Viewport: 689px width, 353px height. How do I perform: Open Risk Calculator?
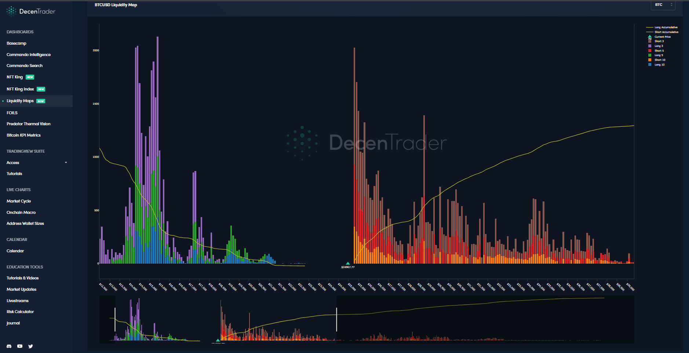tap(20, 312)
